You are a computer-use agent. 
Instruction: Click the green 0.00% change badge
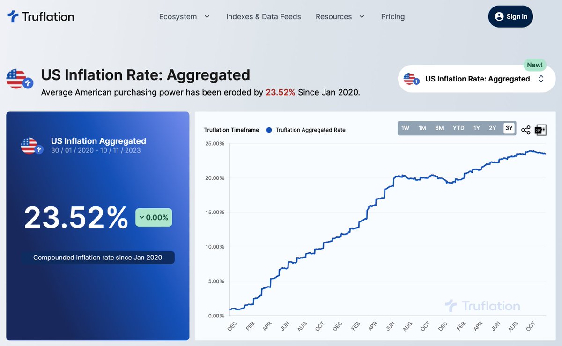point(154,218)
